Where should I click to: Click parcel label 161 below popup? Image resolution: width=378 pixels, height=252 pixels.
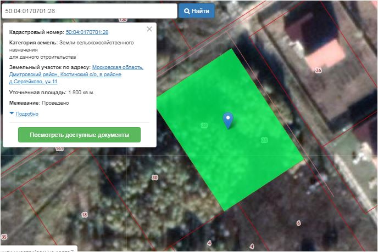click(x=59, y=149)
